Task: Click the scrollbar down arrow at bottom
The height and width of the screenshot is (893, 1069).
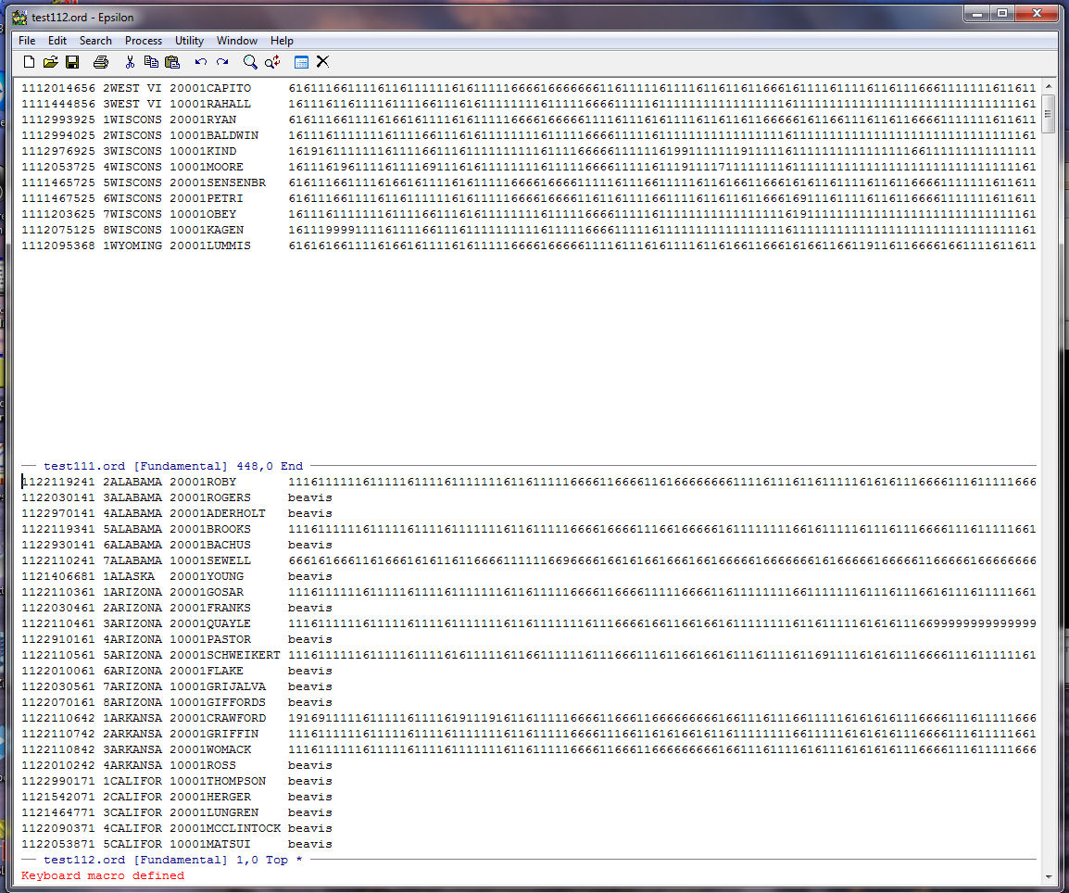Action: [x=1049, y=876]
